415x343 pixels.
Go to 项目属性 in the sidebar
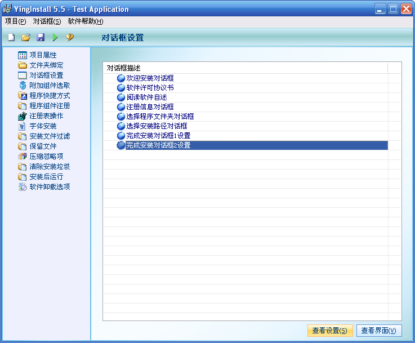click(43, 55)
